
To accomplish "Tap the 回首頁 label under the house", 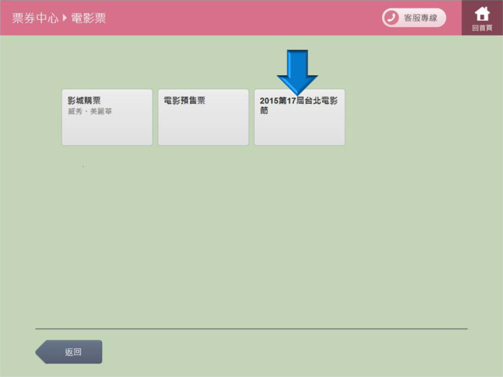I will (482, 28).
